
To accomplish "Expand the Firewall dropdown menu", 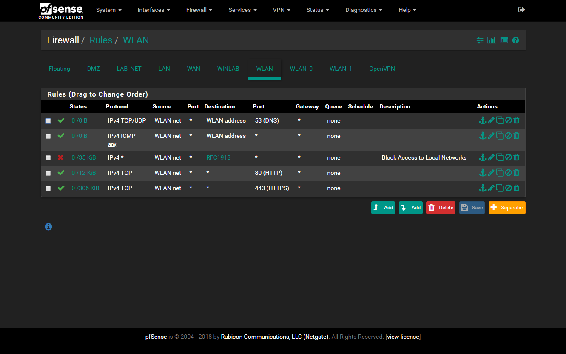I will click(199, 10).
